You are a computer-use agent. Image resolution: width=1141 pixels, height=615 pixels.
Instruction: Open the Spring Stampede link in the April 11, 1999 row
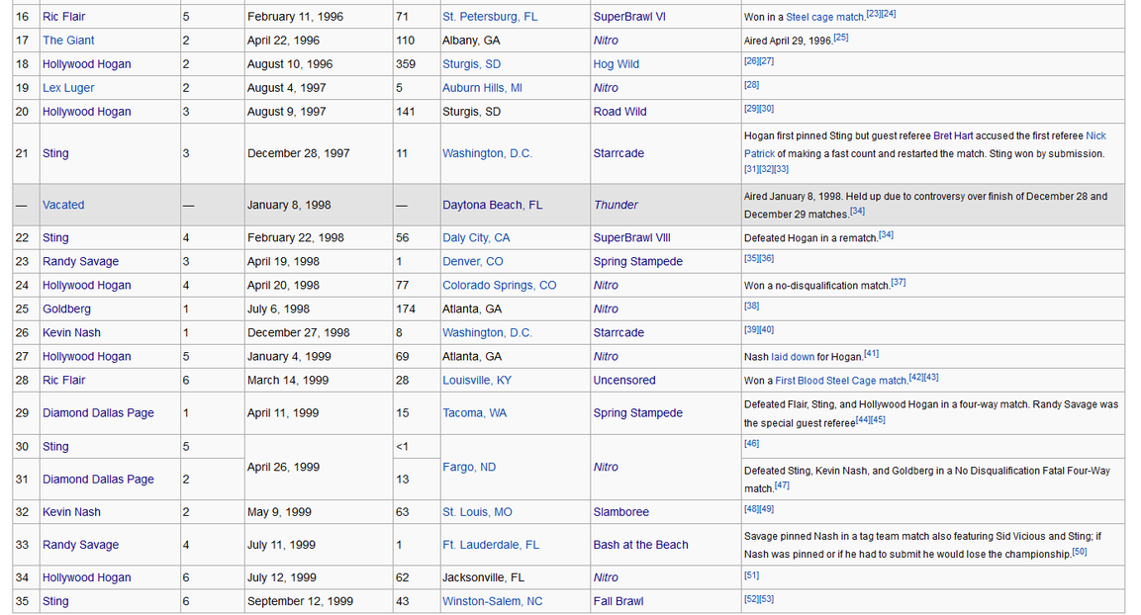(638, 413)
